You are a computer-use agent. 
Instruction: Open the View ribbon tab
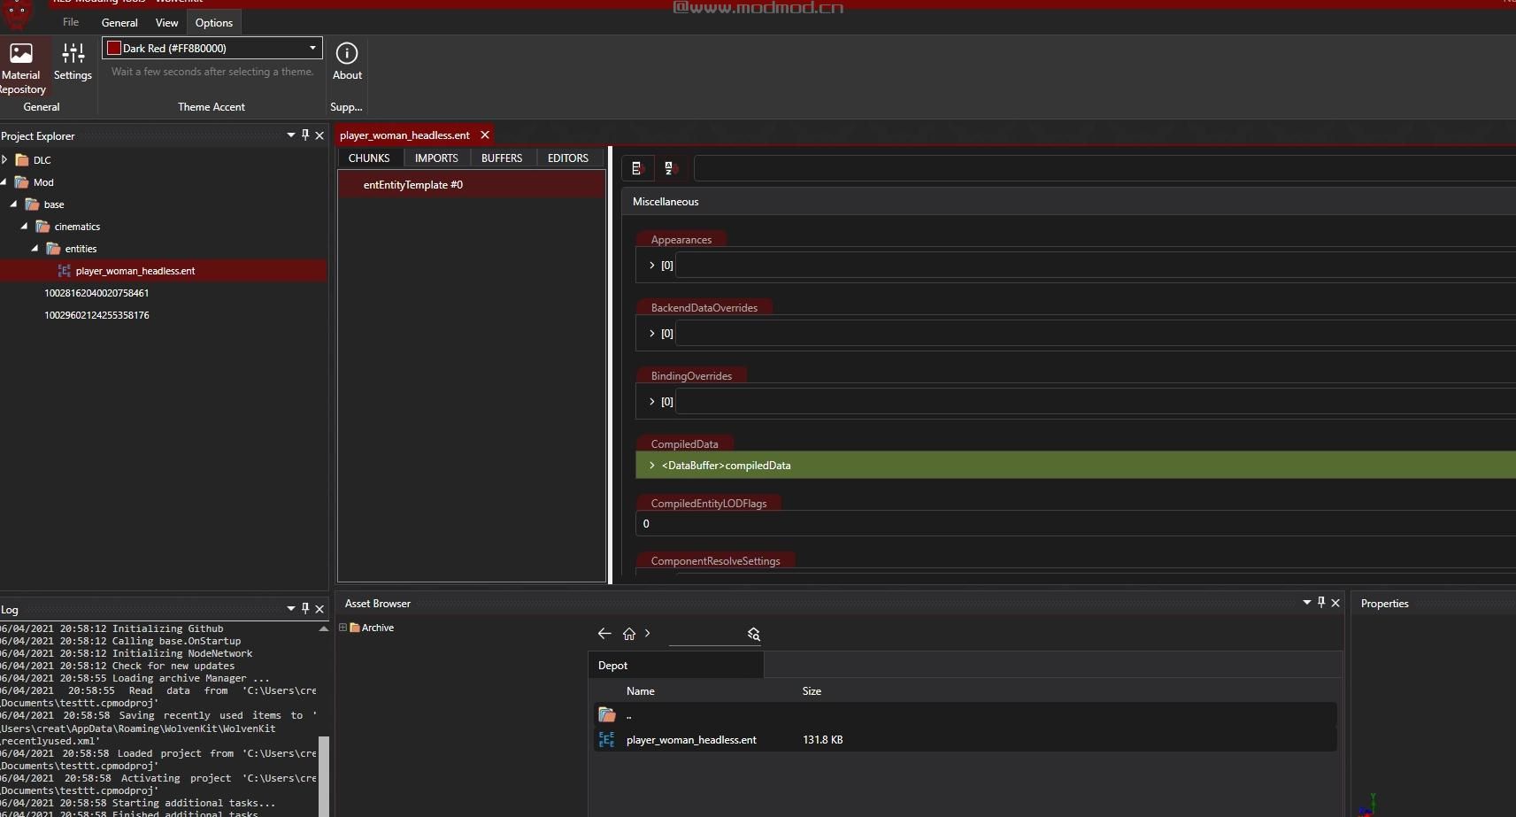click(166, 22)
